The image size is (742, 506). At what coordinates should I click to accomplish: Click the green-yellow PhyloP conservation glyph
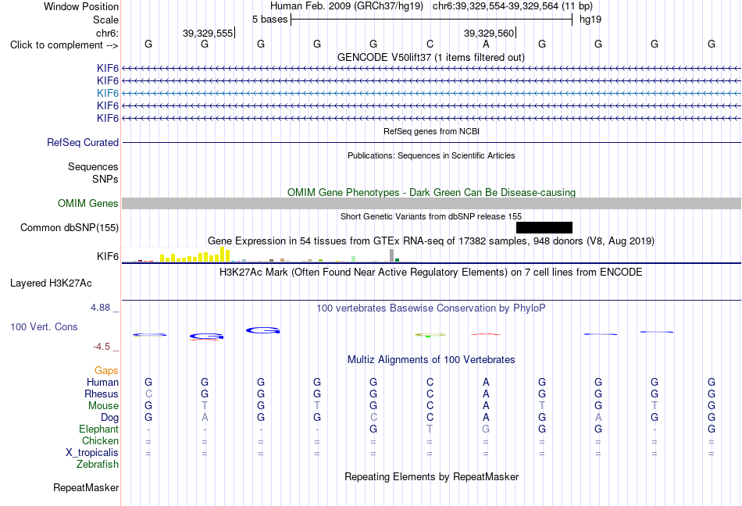430,335
